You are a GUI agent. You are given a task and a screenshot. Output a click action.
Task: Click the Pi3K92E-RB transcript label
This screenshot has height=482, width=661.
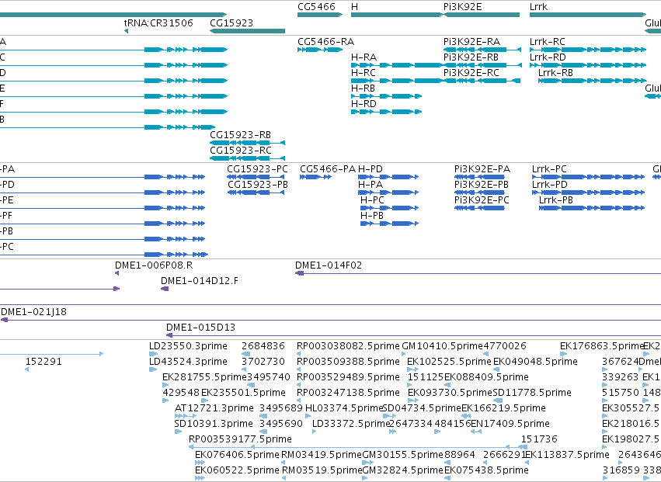coord(471,57)
